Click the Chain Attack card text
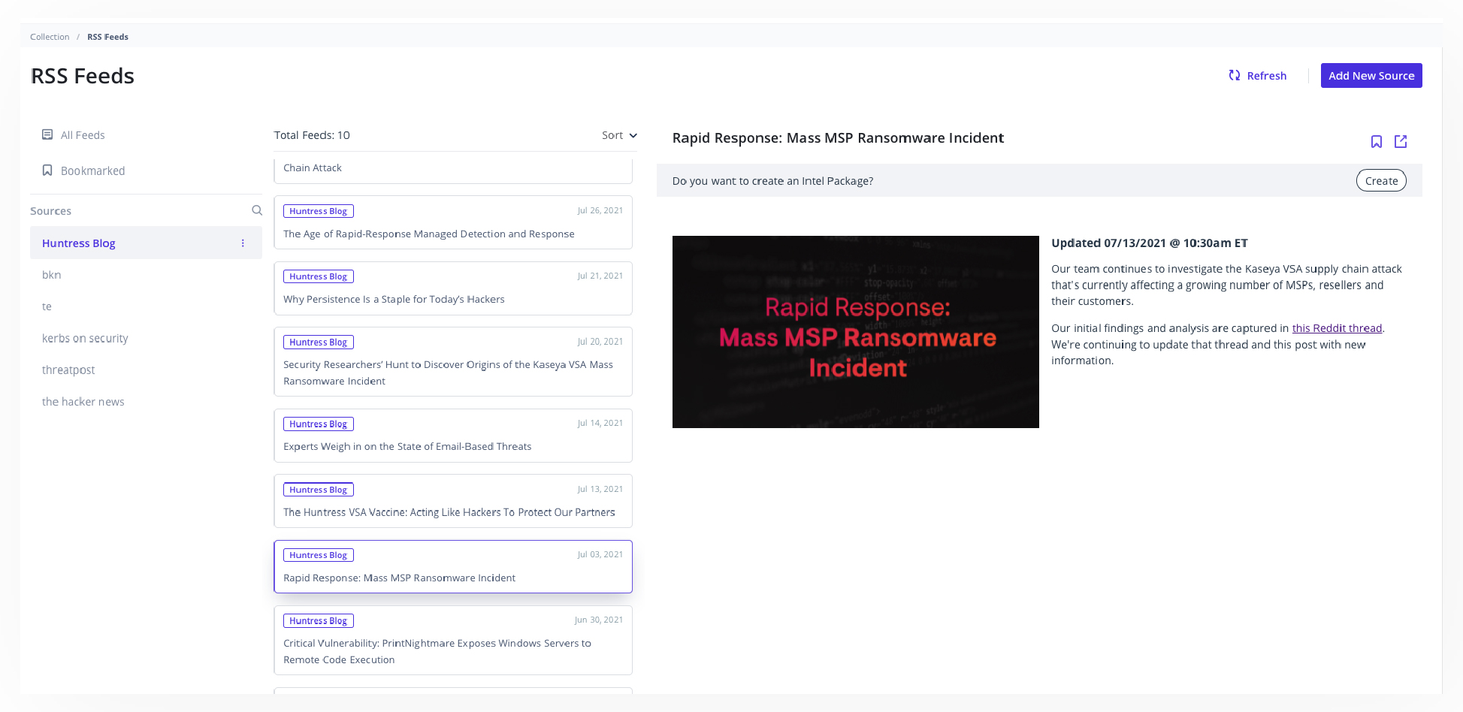 click(x=313, y=167)
